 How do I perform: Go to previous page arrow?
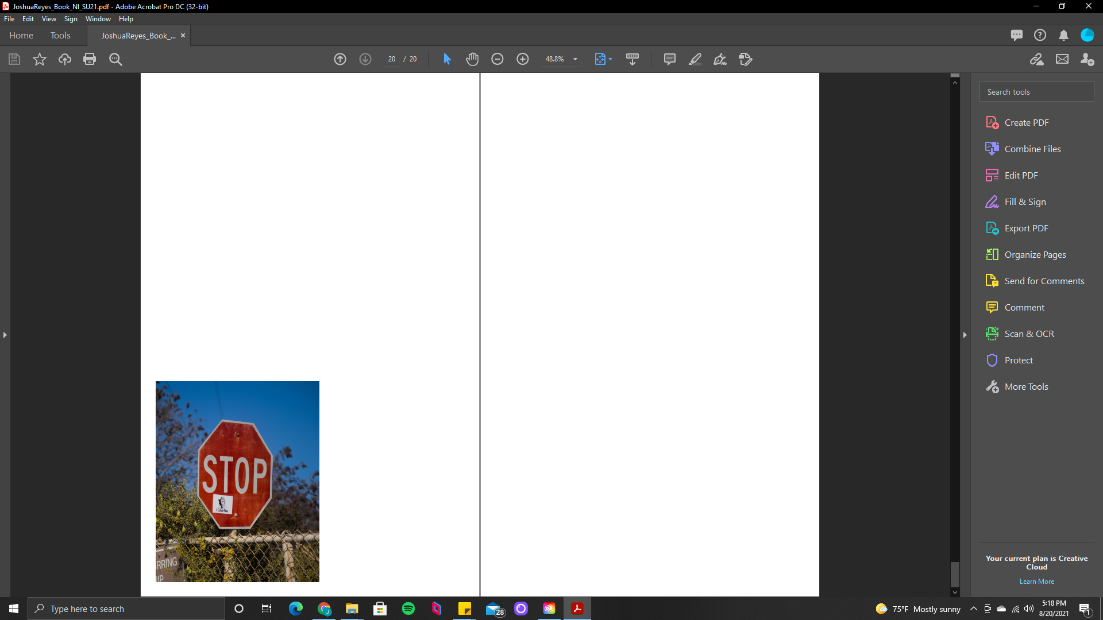pyautogui.click(x=340, y=59)
